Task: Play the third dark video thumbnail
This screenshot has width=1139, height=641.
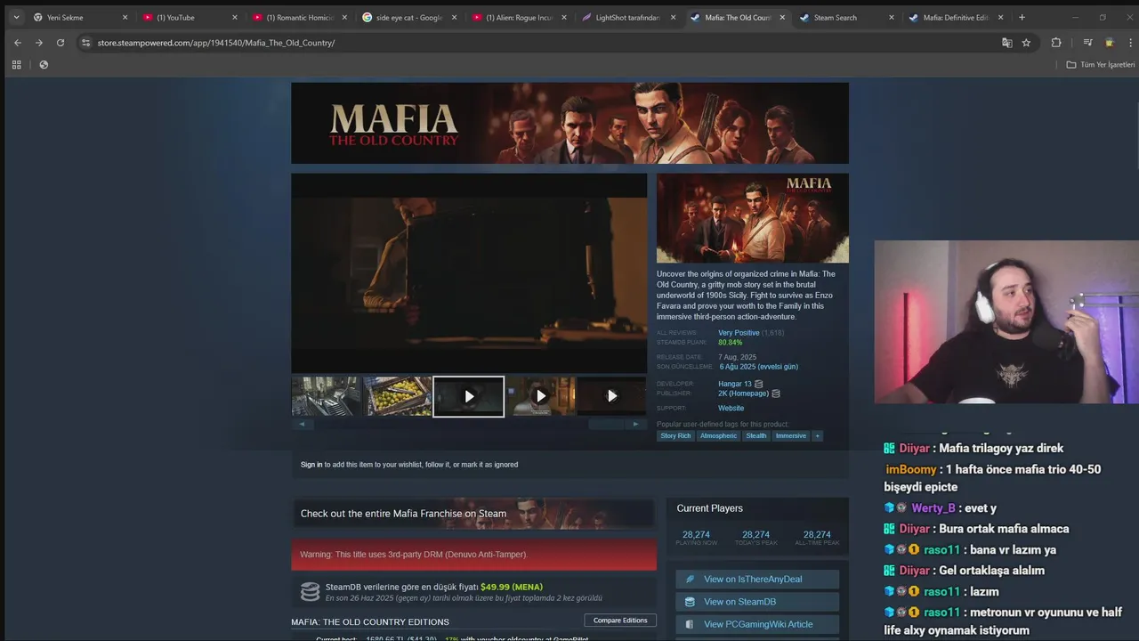Action: click(611, 396)
